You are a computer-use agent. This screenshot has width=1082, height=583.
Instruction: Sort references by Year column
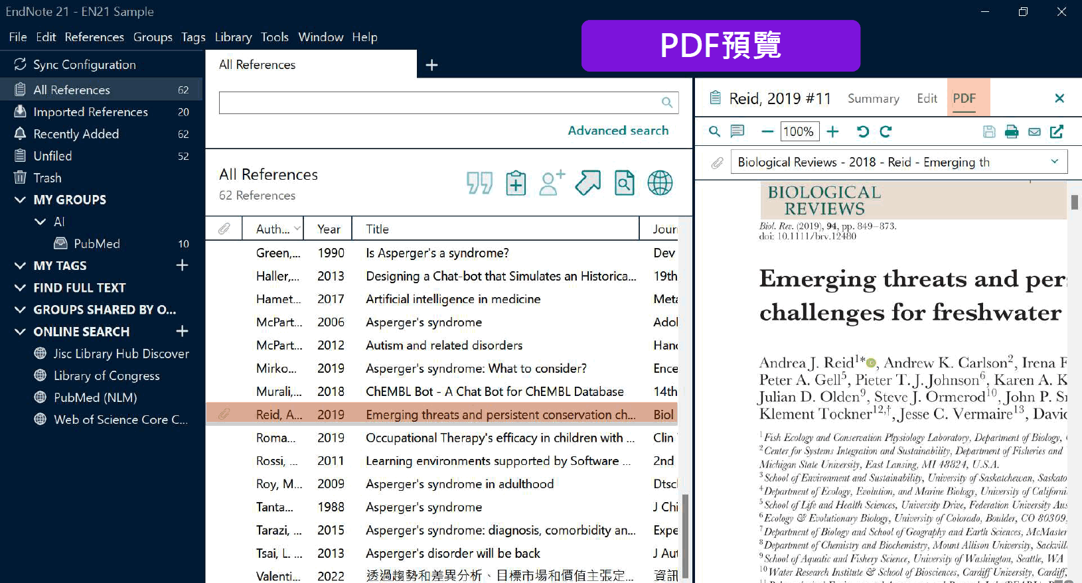tap(328, 229)
